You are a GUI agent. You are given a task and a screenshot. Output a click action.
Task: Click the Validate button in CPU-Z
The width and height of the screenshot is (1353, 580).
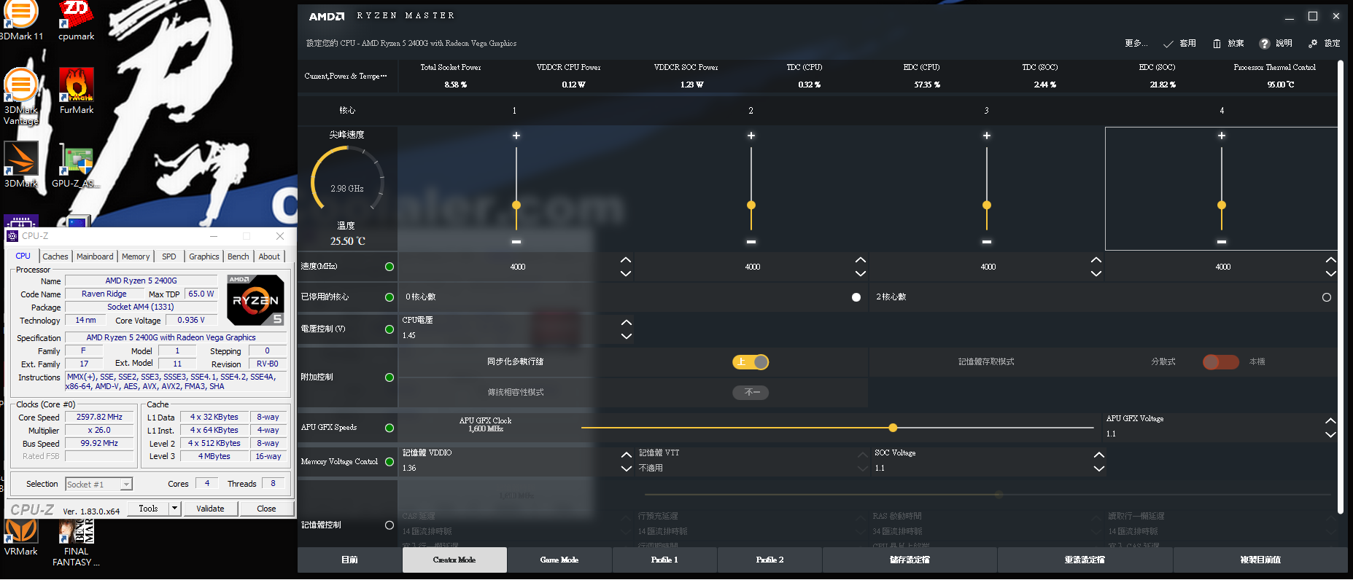pyautogui.click(x=210, y=509)
